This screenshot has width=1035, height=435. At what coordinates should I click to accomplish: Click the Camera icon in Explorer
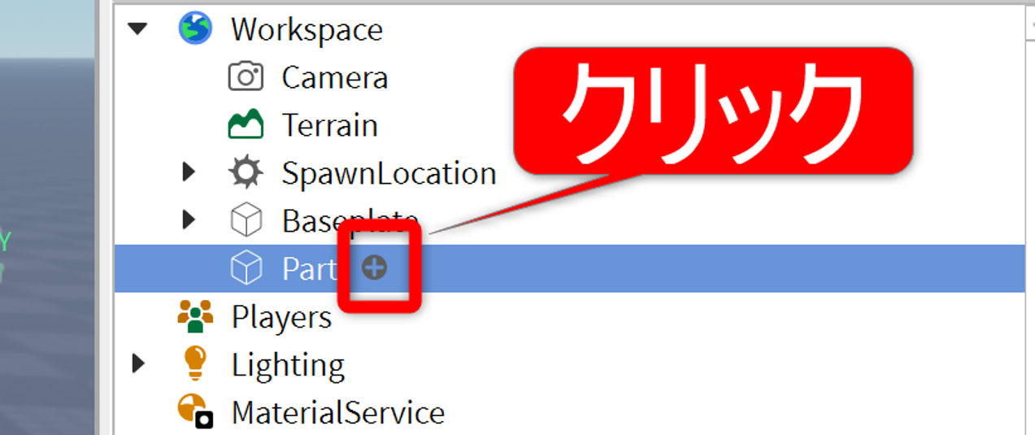(x=246, y=77)
